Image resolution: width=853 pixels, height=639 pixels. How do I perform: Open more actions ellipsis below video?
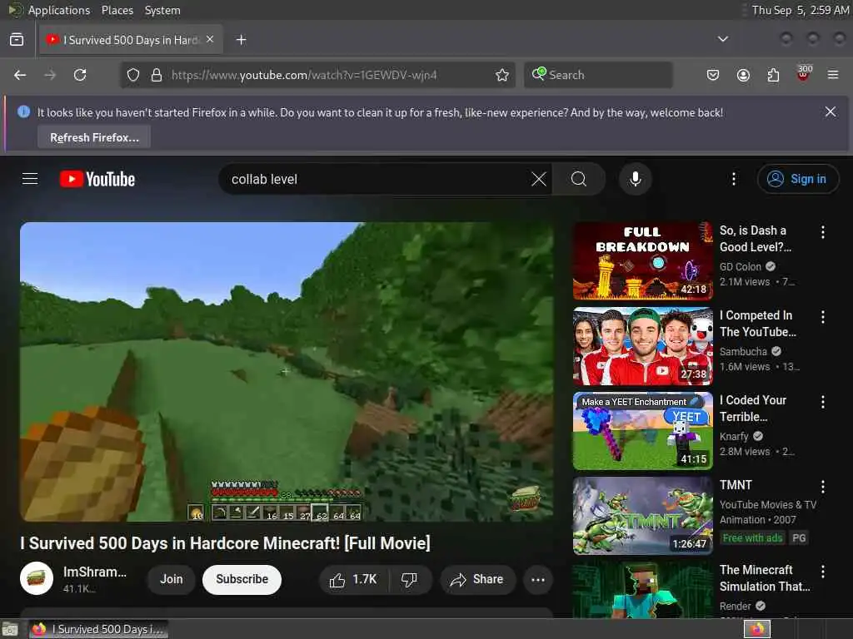point(538,580)
